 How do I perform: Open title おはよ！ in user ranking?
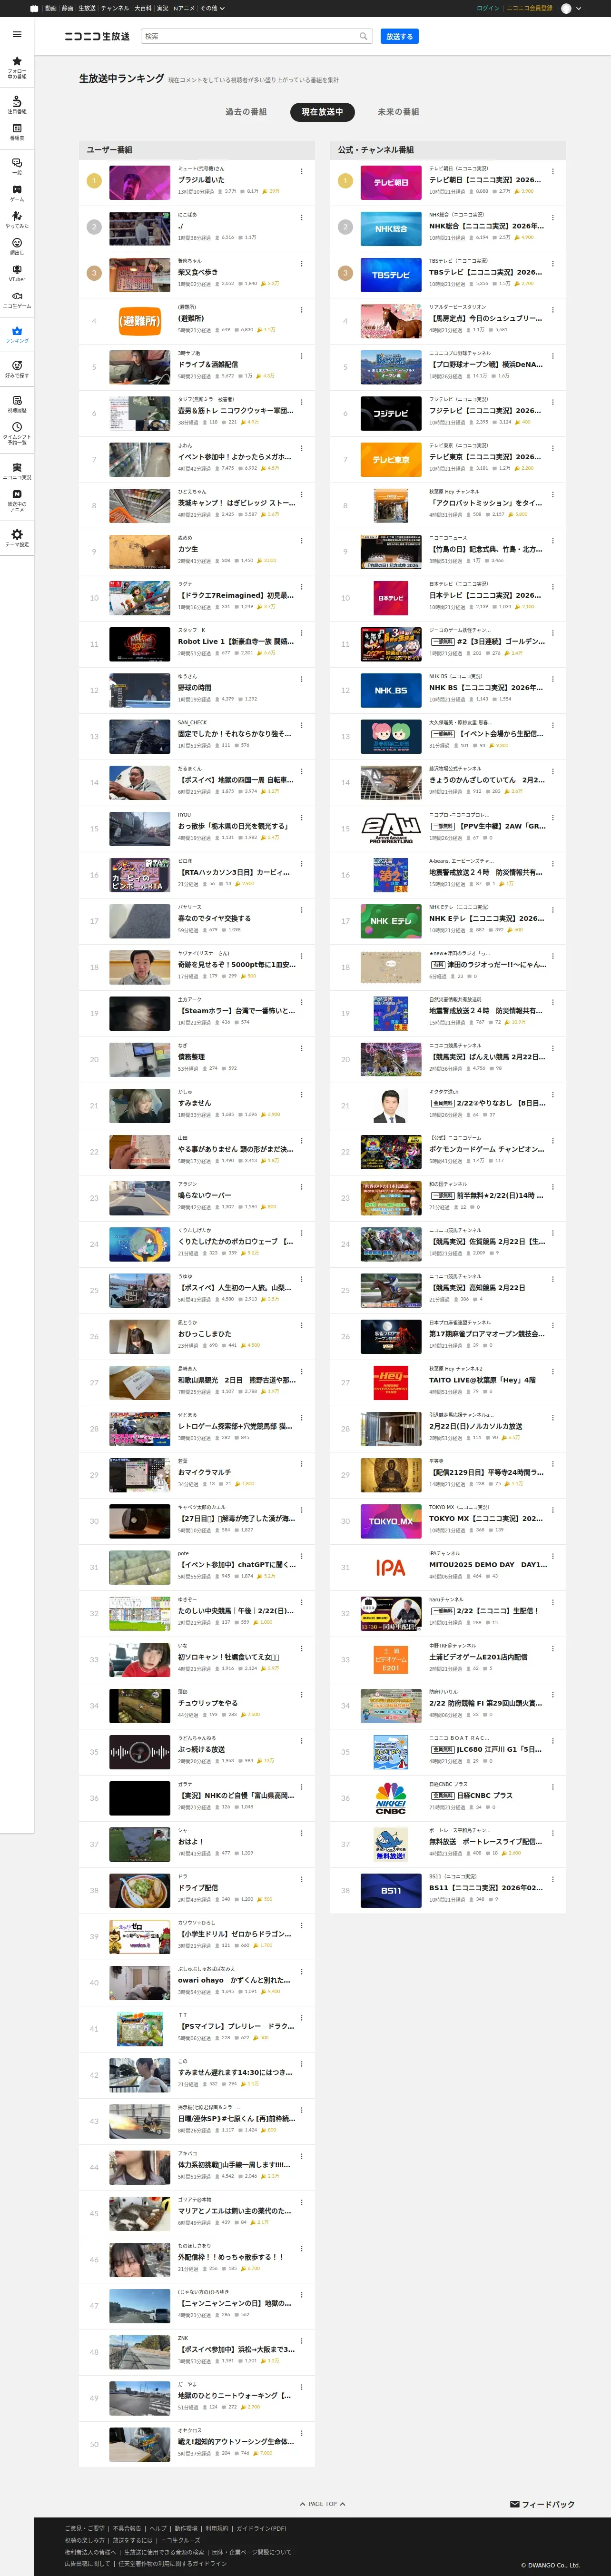click(x=190, y=1841)
